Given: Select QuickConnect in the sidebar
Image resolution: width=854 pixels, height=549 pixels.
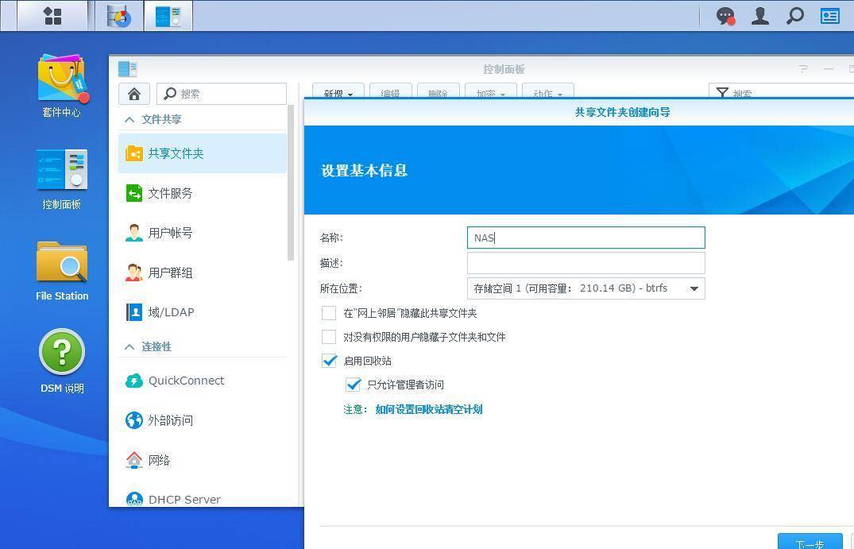Looking at the screenshot, I should 186,381.
